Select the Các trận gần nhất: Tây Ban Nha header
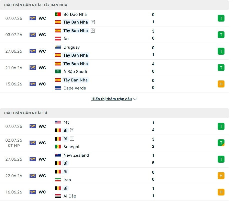 [114, 5]
